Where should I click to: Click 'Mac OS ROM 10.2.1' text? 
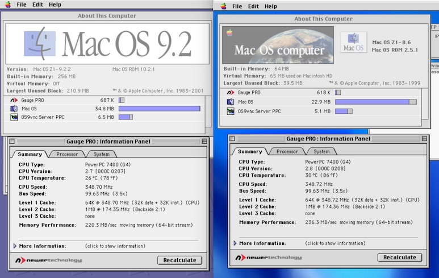pos(133,69)
